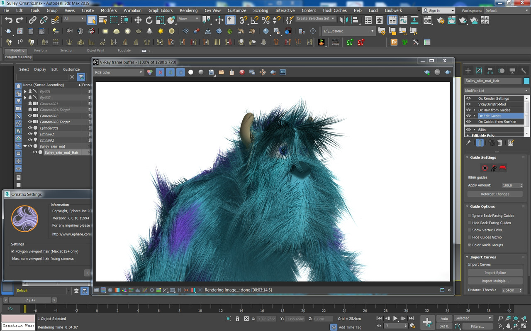Toggle visibility of VRayOrnatrixMod modifier
The width and height of the screenshot is (531, 331).
click(468, 104)
